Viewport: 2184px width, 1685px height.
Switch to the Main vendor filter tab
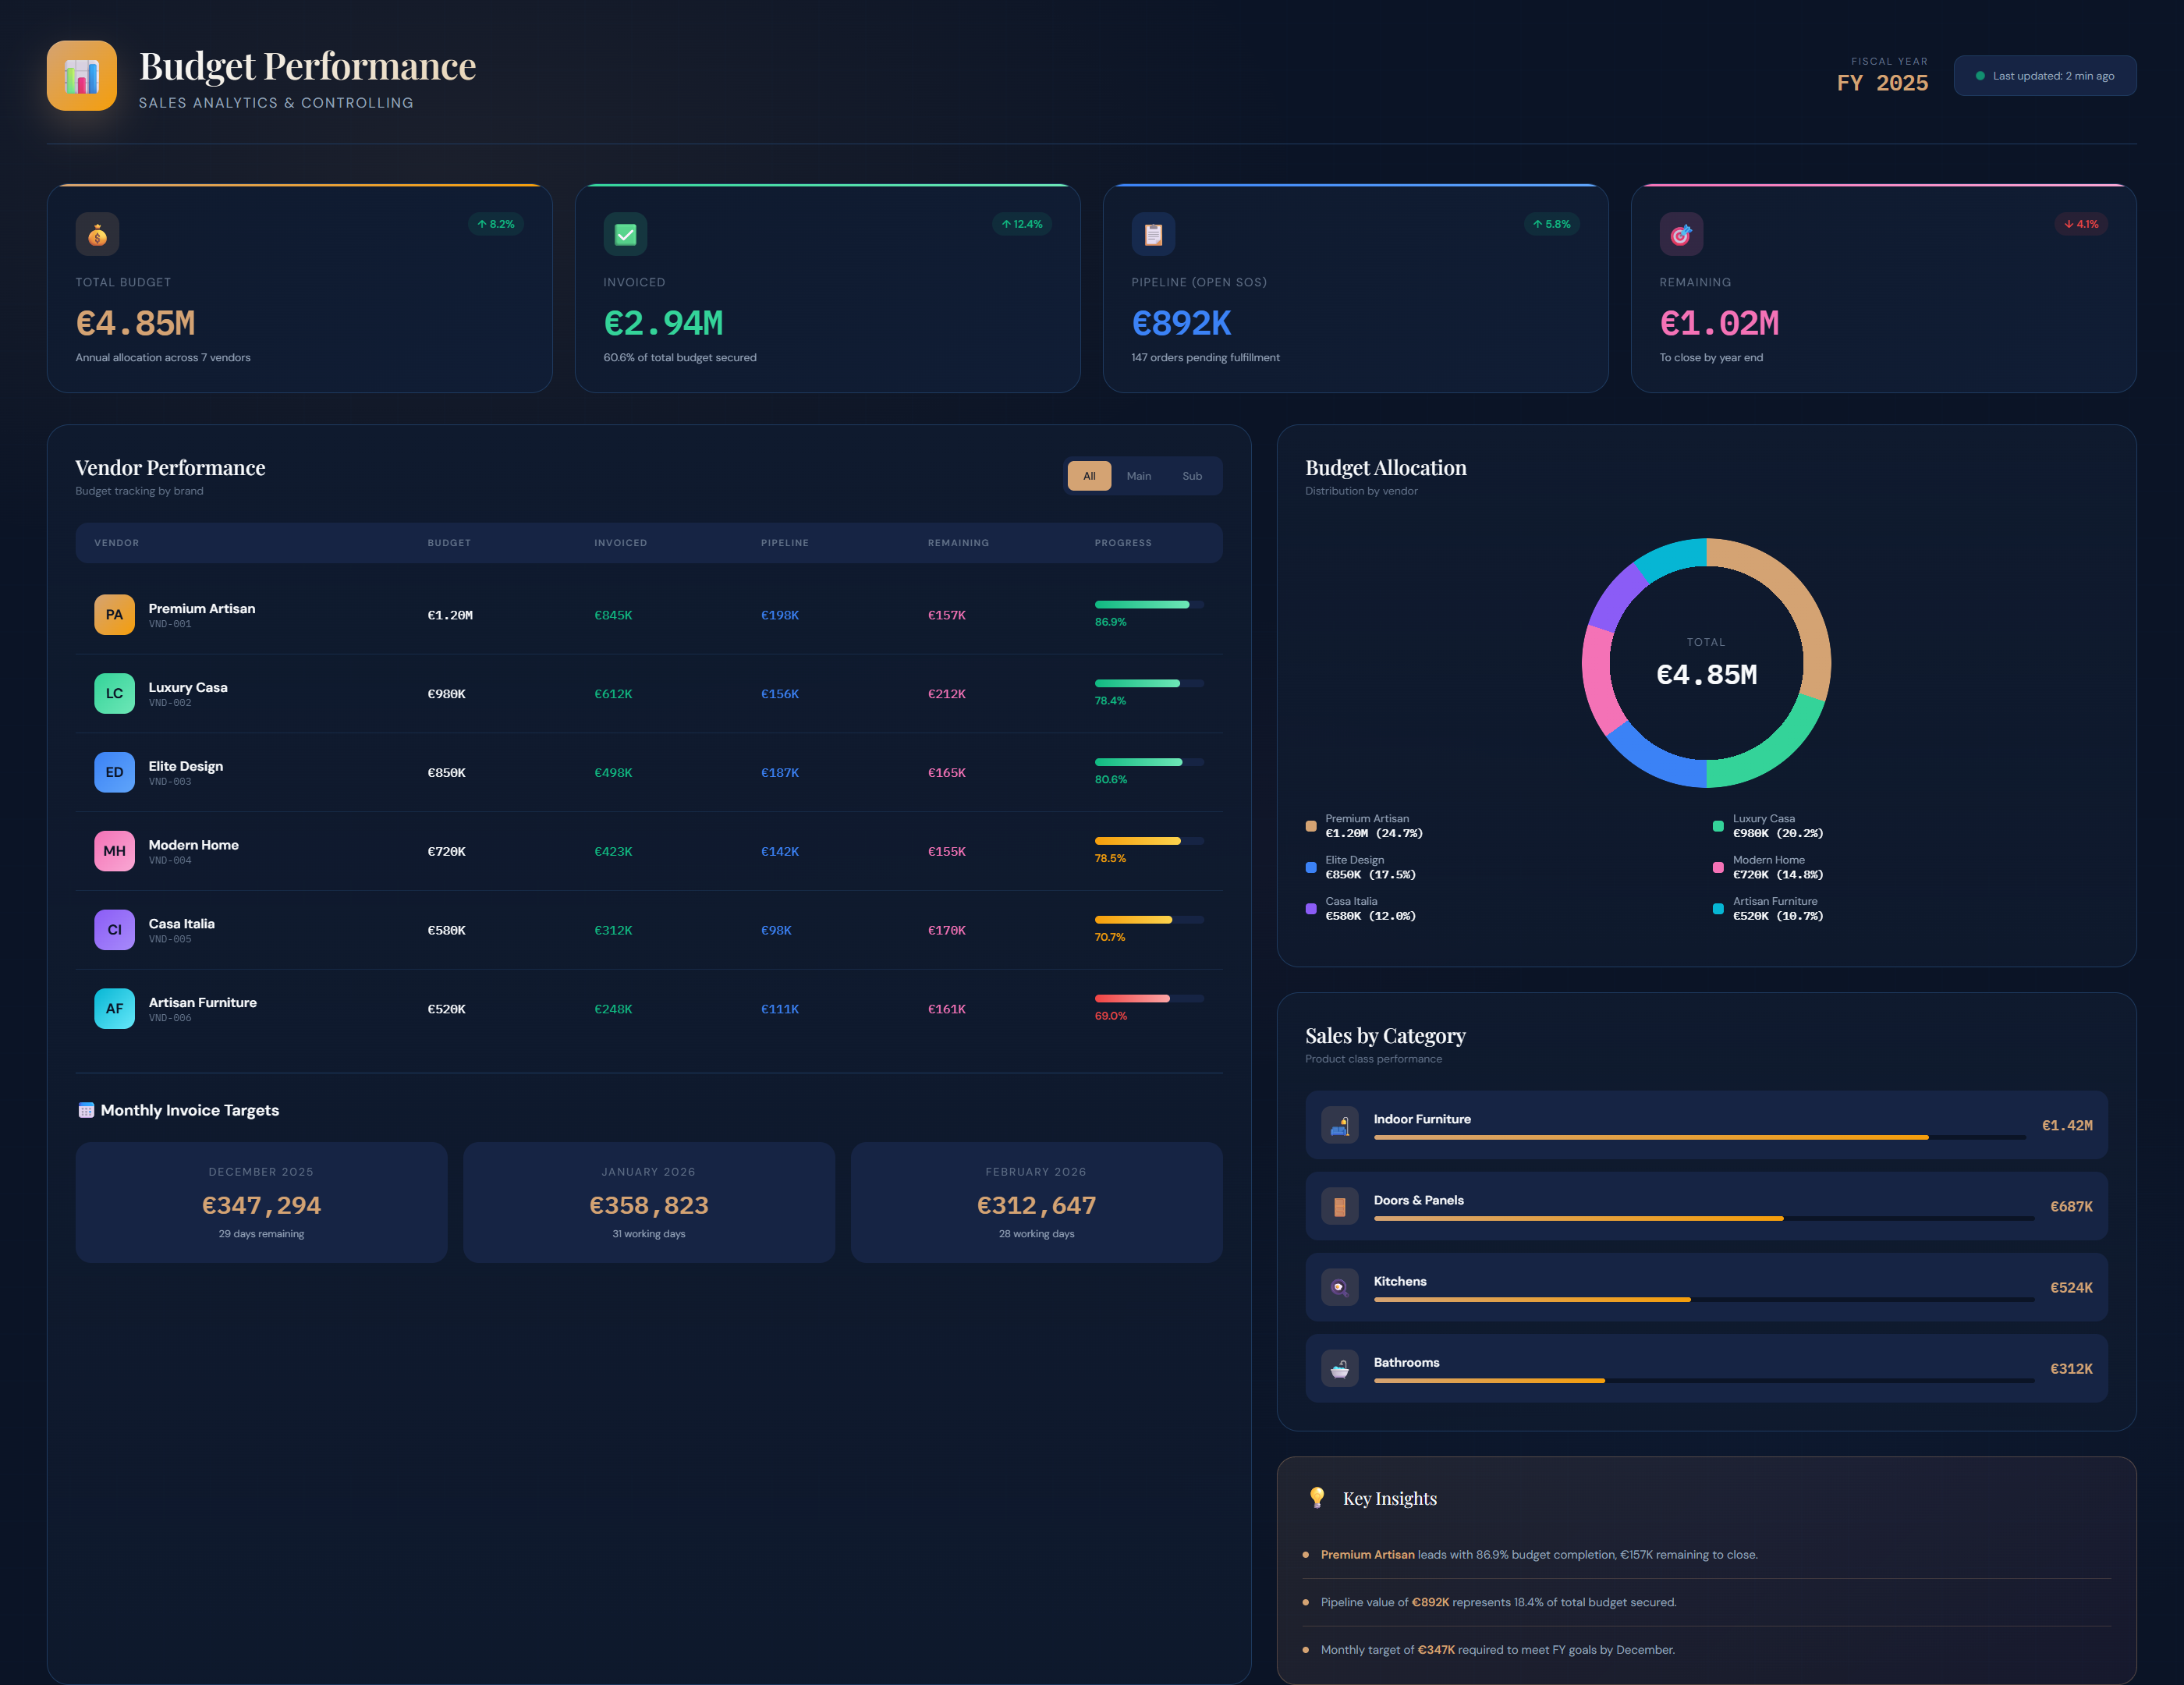1139,475
